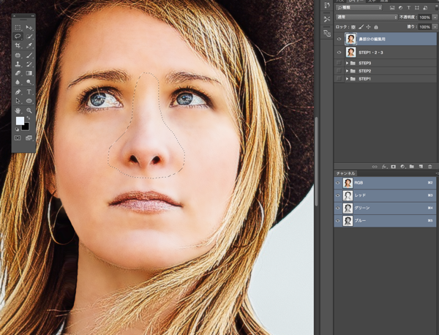Select the Hand tool
The image size is (439, 335).
[18, 110]
